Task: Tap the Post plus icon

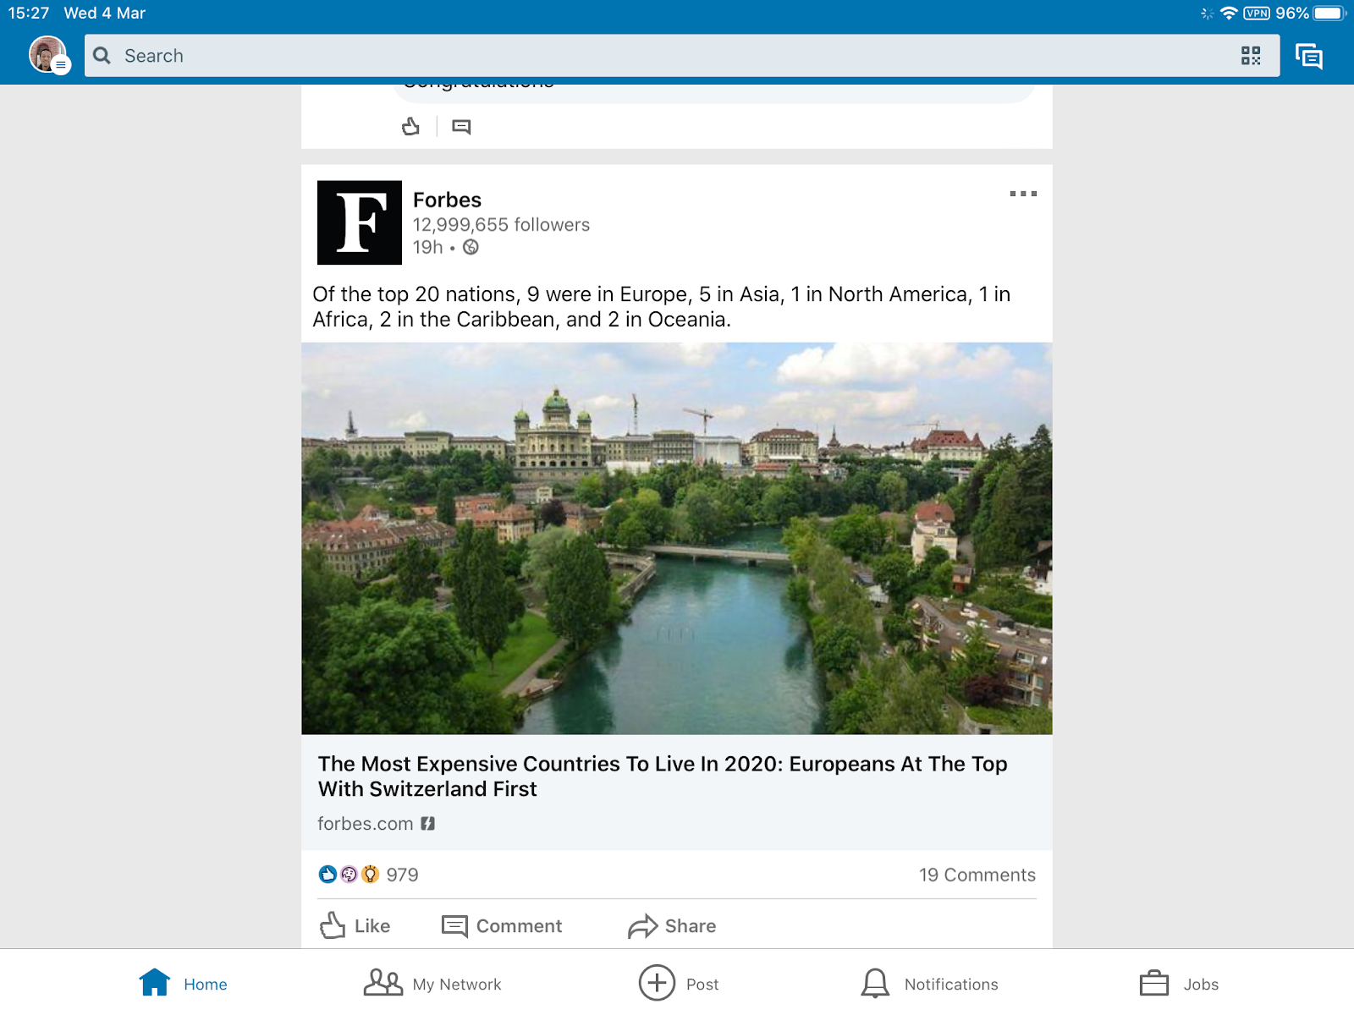Action: [655, 983]
